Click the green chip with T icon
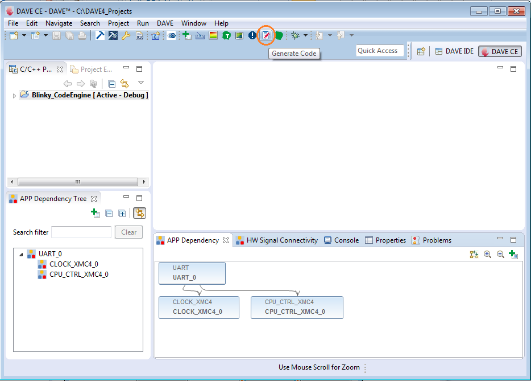Viewport: 531px width, 381px height. (226, 35)
